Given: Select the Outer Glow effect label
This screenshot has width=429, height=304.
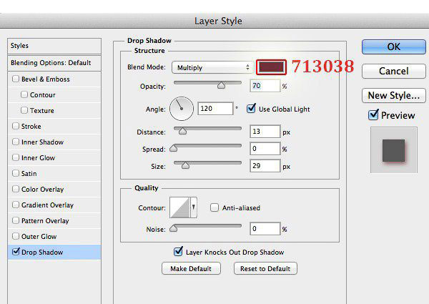Looking at the screenshot, I should pyautogui.click(x=39, y=237).
